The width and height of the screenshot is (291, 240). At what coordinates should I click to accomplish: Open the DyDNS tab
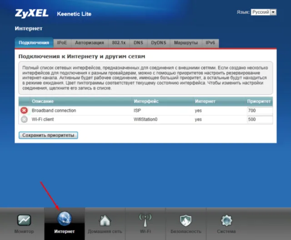click(x=159, y=43)
